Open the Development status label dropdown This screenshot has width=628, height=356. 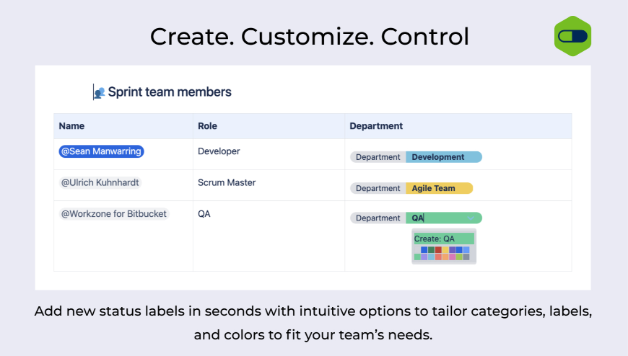click(x=443, y=157)
